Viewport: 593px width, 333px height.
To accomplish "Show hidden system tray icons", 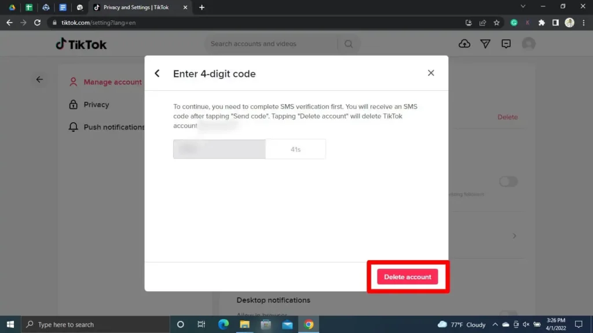I will click(x=495, y=324).
